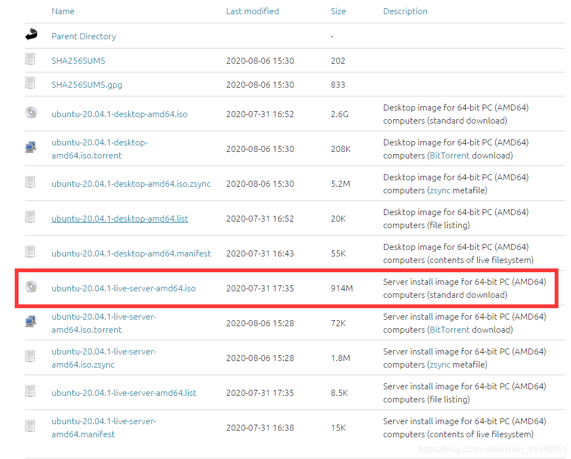
Task: Open the ubuntu-20.04.1-live-server-amd64.iso.zsync link
Action: pos(104,358)
